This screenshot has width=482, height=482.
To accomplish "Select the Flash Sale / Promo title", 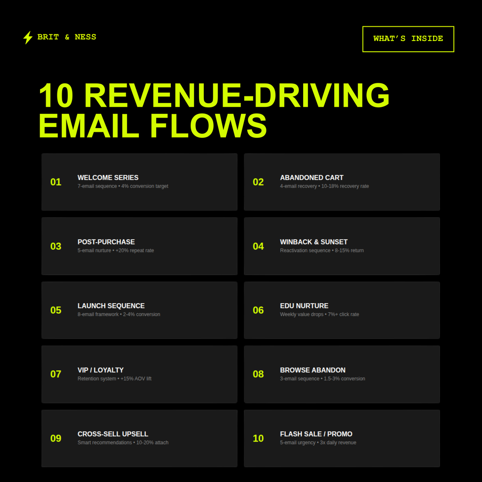I will [x=316, y=434].
